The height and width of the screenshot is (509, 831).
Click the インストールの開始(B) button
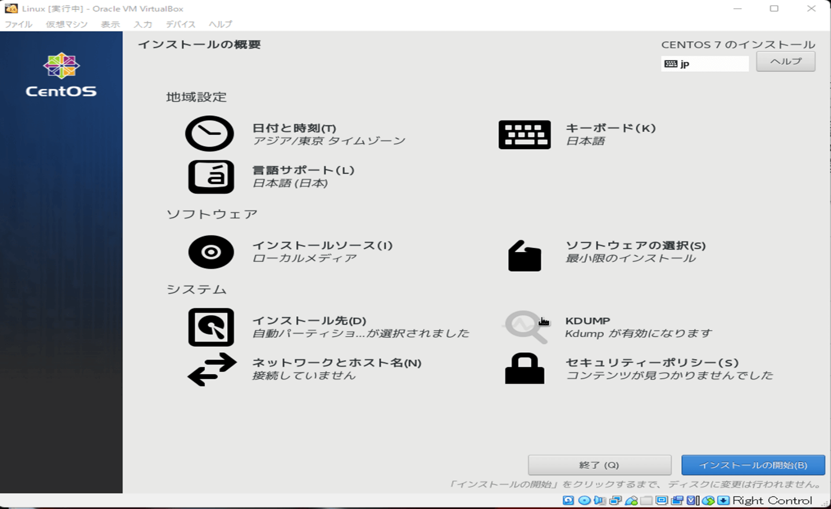(753, 465)
